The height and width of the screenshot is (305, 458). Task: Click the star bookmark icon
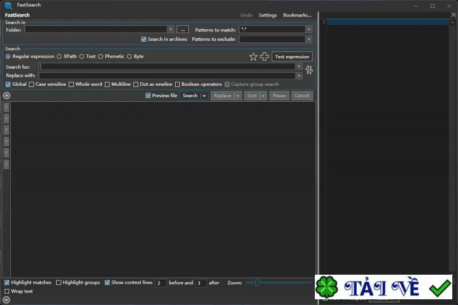[253, 57]
